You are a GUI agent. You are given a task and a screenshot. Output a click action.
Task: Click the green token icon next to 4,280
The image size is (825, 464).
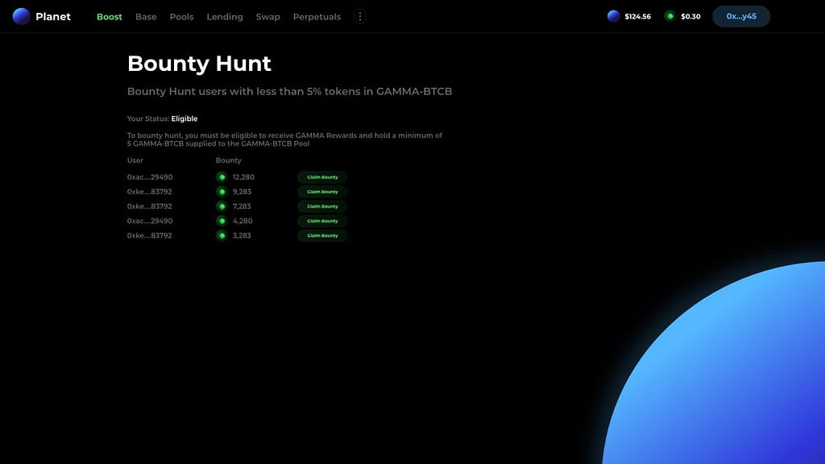point(222,221)
